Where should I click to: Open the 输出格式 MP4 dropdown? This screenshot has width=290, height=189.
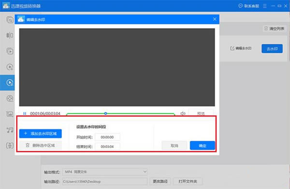coord(105,172)
